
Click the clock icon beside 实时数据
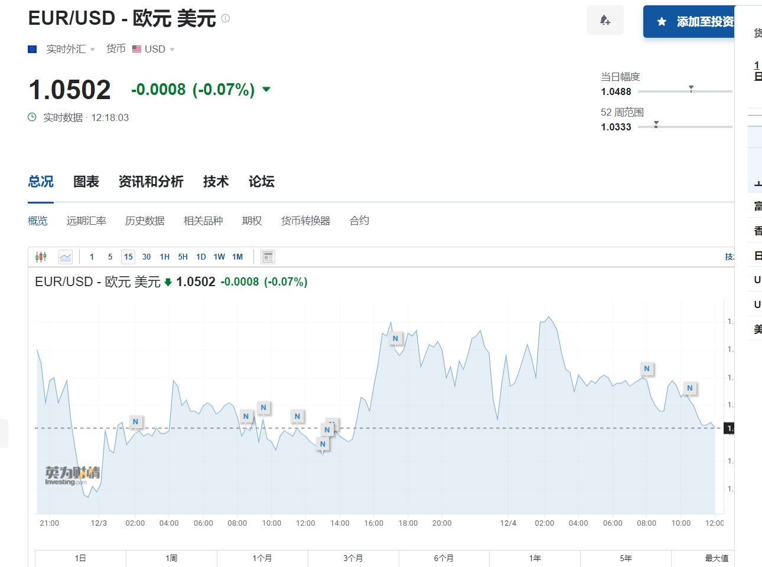pyautogui.click(x=32, y=117)
